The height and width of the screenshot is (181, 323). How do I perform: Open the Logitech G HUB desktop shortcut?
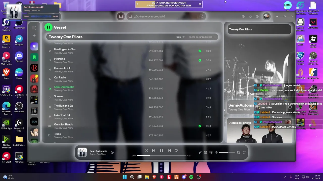tap(19, 125)
